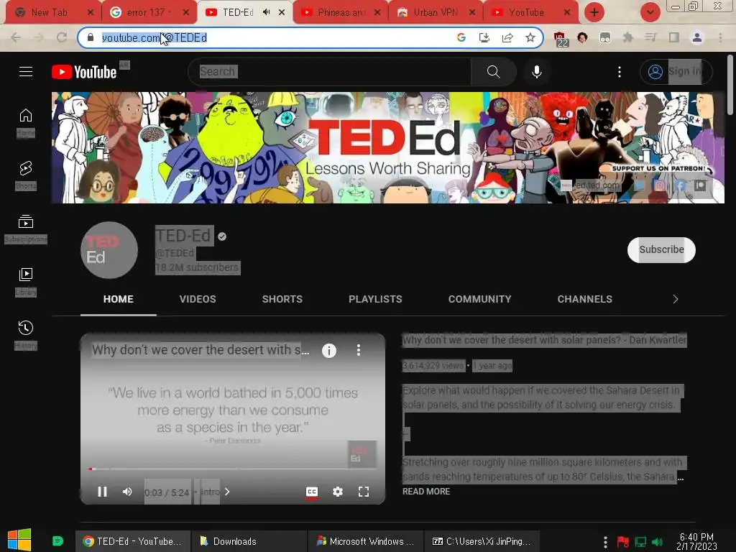Open the browser extensions puzzle icon

pyautogui.click(x=627, y=37)
